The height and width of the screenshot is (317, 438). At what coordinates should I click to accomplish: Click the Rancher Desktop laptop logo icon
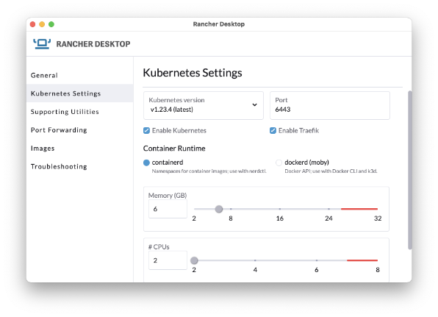pyautogui.click(x=42, y=44)
